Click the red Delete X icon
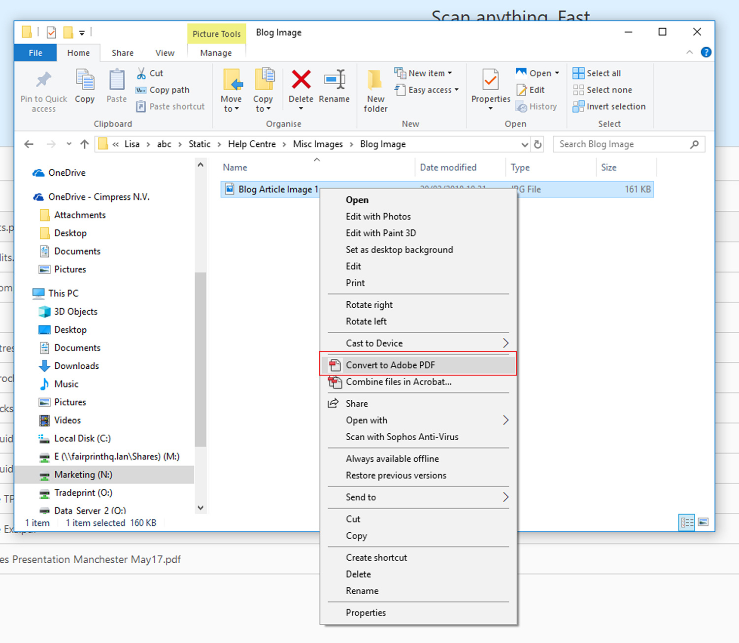The image size is (739, 643). 301,79
